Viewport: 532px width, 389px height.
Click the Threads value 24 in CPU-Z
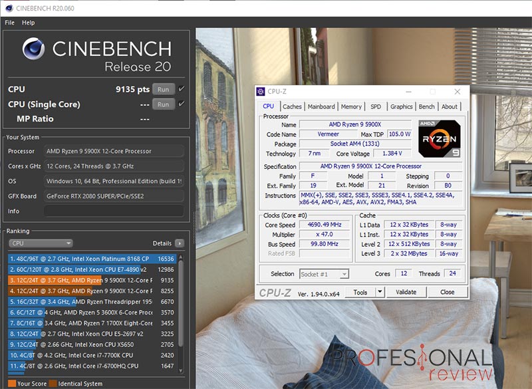452,273
